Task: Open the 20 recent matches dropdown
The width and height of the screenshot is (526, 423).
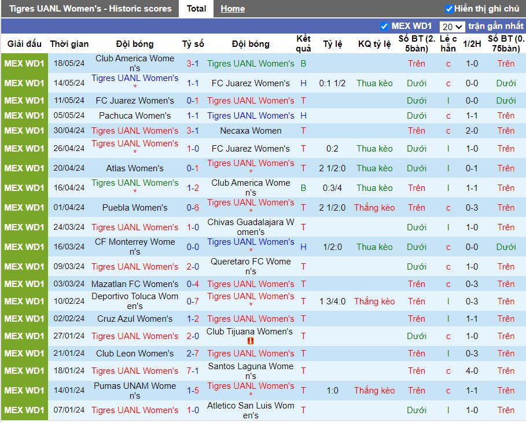Action: (452, 27)
